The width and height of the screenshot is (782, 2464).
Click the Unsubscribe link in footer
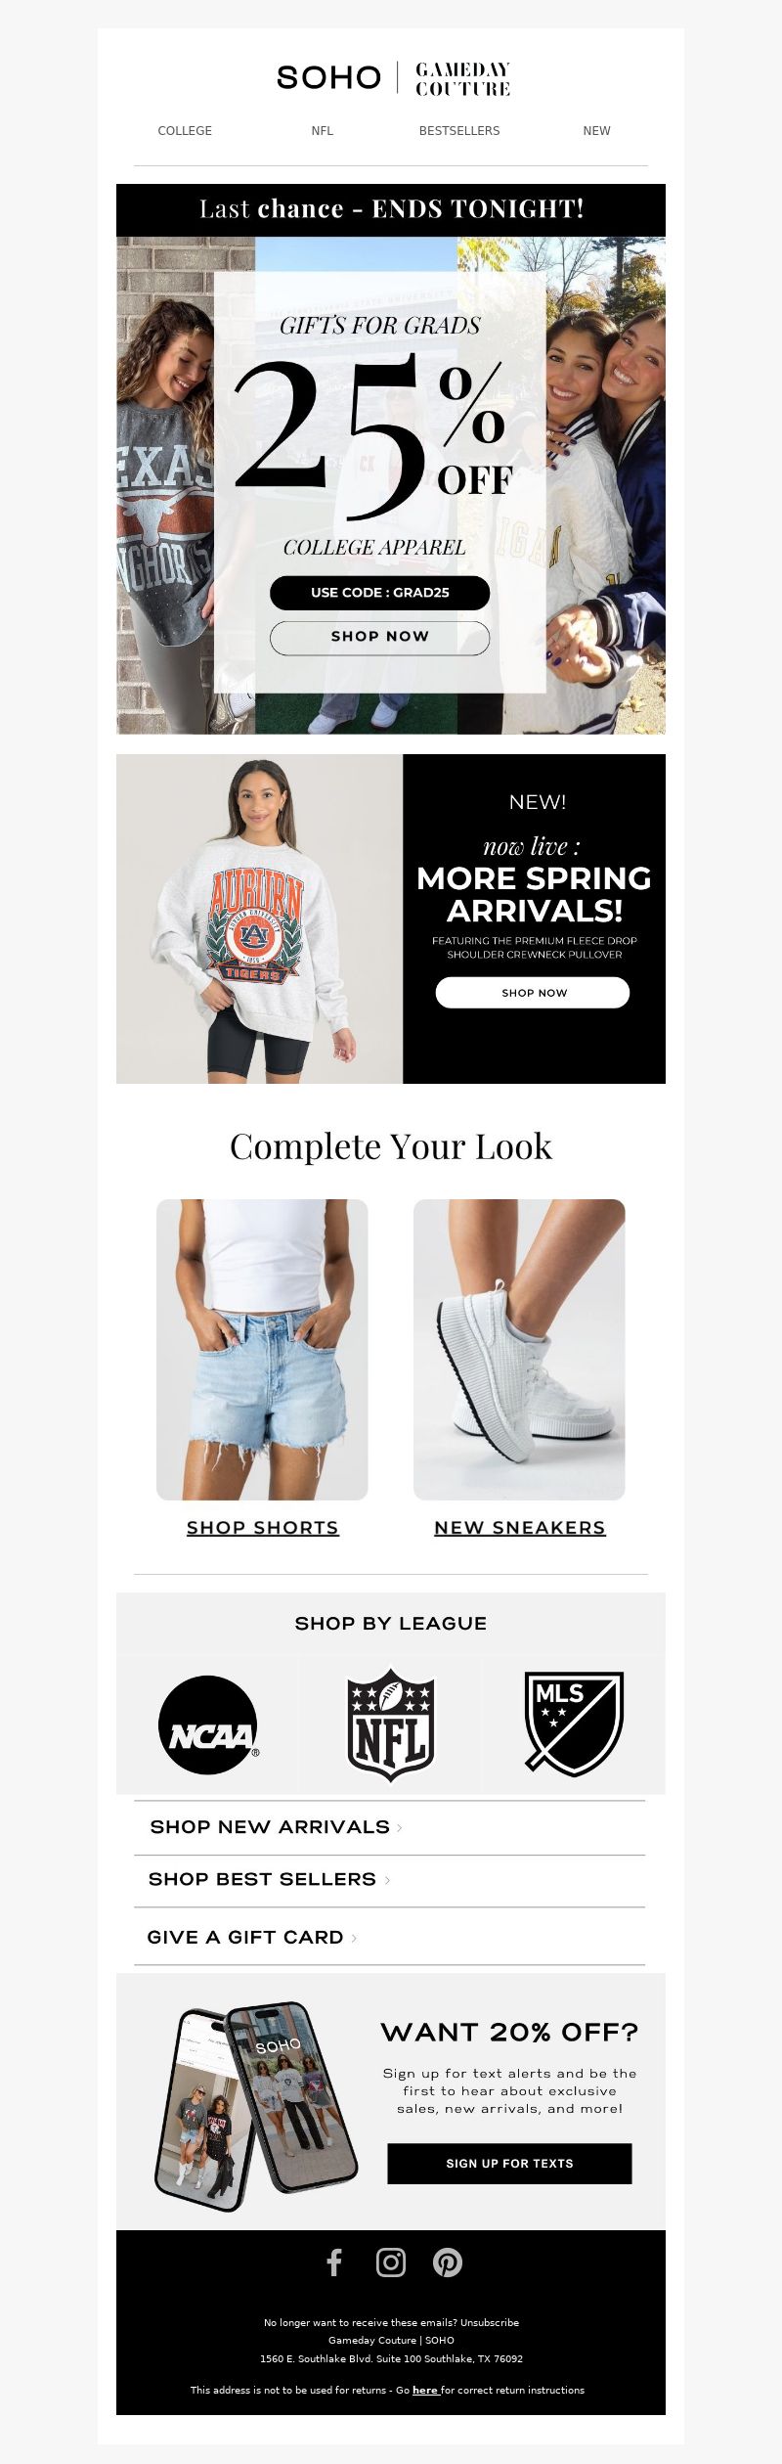pyautogui.click(x=490, y=2323)
